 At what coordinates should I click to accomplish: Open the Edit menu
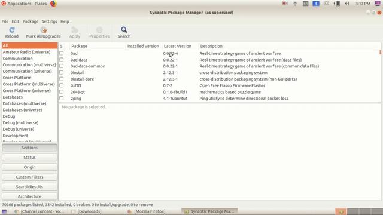[x=16, y=21]
